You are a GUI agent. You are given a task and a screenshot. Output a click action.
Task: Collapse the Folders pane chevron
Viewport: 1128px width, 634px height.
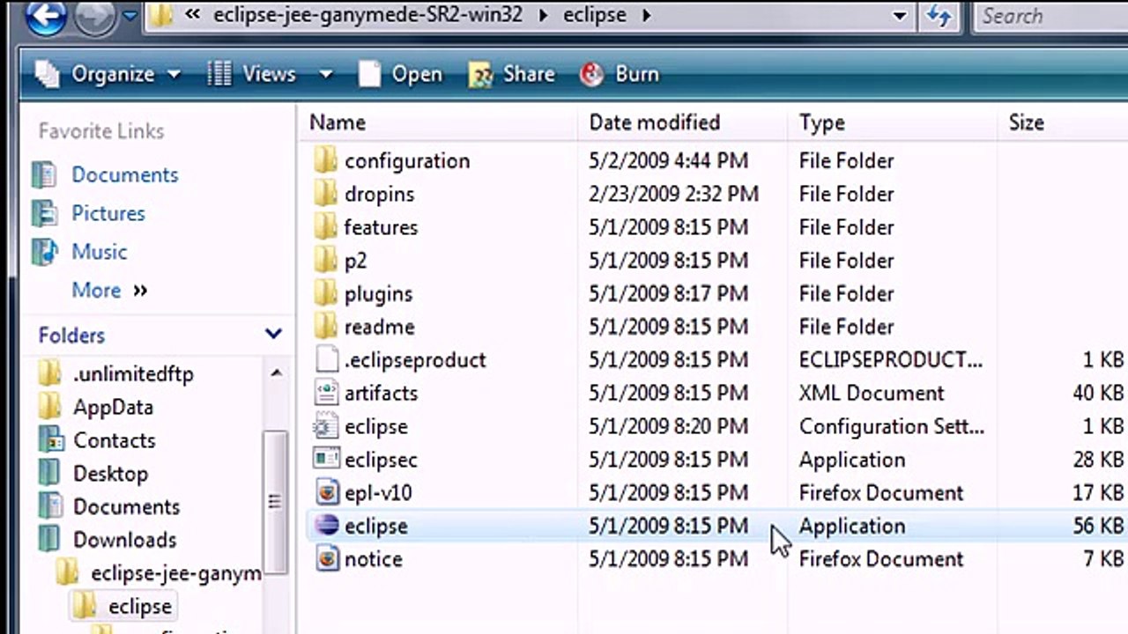point(273,334)
